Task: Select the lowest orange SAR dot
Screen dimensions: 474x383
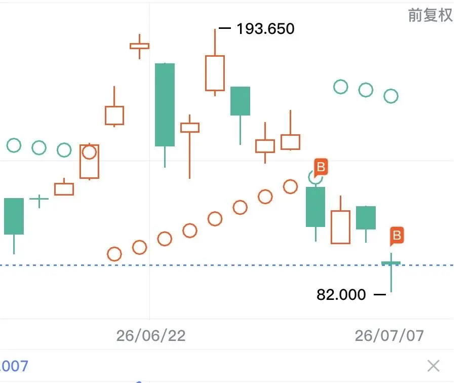Action: pos(114,254)
